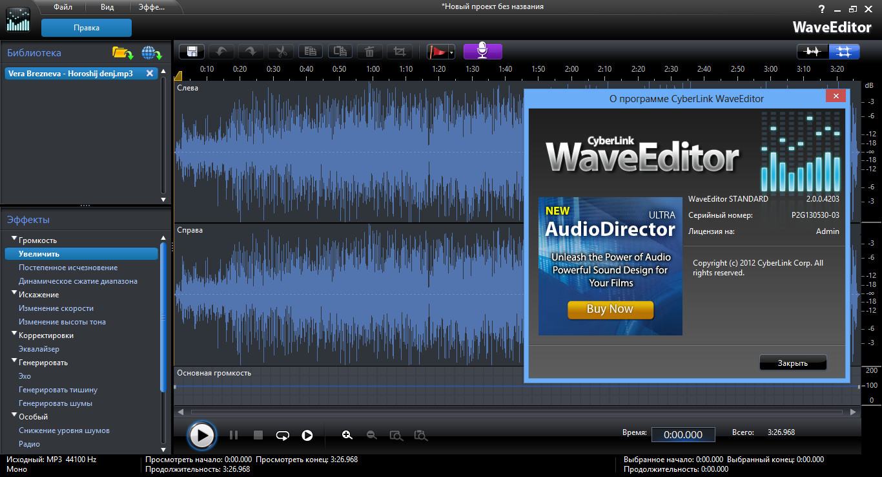Click Buy Now in AudioDirector ad
This screenshot has height=477, width=882.
(x=610, y=310)
